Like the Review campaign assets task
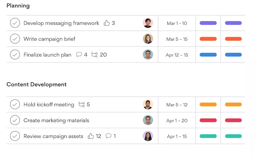Image resolution: width=255 pixels, height=158 pixels. (x=91, y=136)
